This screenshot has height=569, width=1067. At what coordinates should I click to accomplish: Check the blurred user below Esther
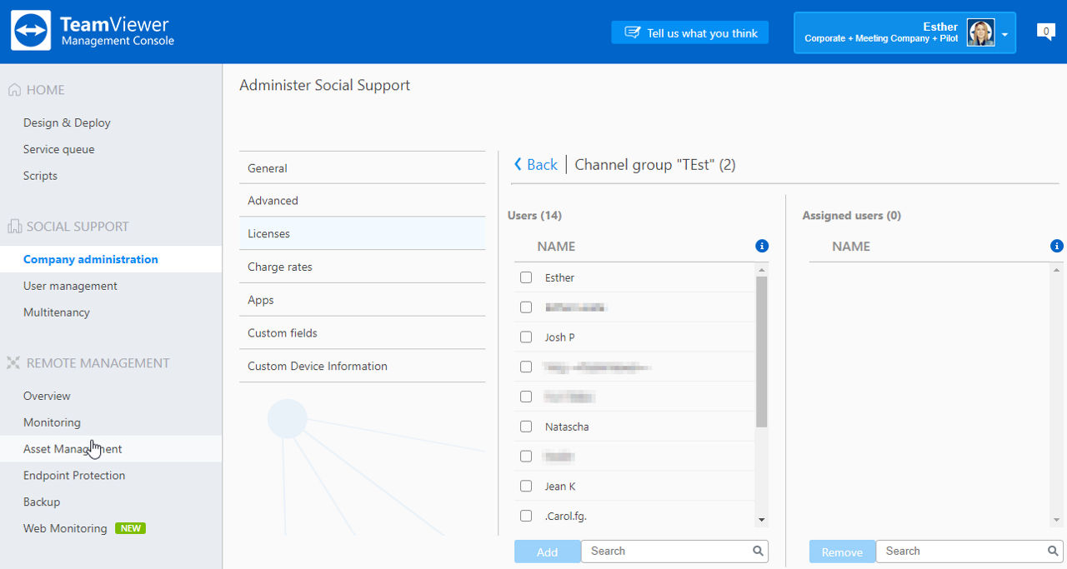coord(526,307)
